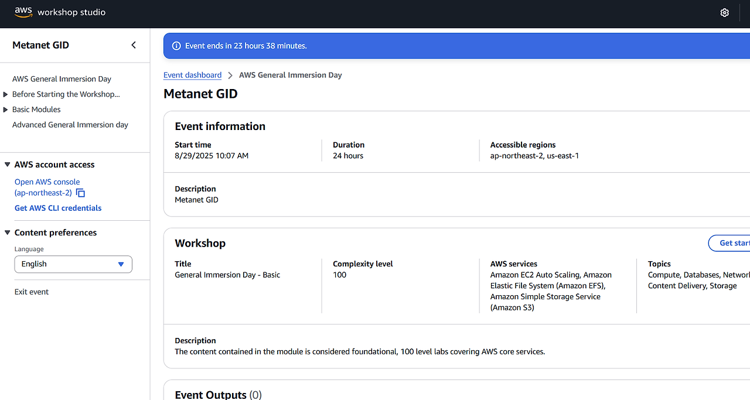
Task: Open AWS General Immersion Day page
Action: [62, 79]
